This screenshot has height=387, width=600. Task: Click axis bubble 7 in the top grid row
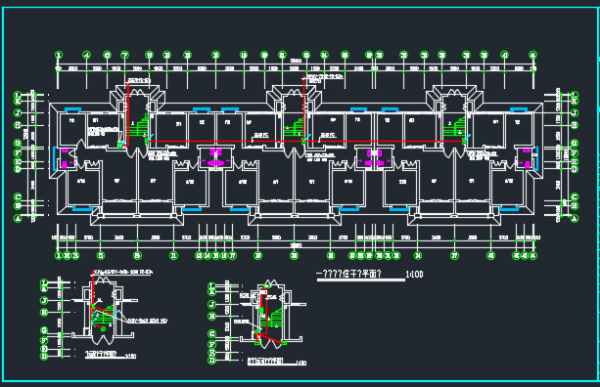(124, 55)
